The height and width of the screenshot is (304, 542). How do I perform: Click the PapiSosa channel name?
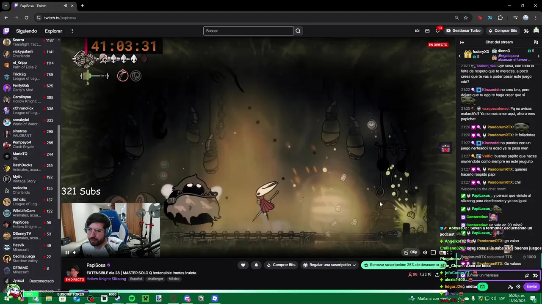tap(96, 265)
